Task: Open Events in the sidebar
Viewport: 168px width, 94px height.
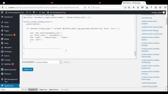Action: (x=7, y=56)
